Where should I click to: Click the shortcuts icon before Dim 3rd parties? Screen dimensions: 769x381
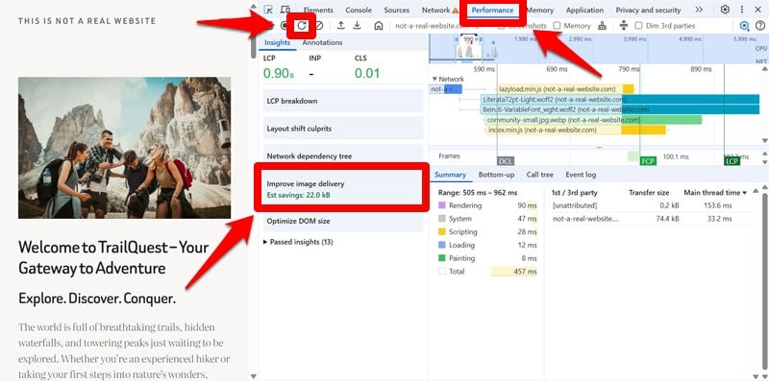(x=623, y=26)
